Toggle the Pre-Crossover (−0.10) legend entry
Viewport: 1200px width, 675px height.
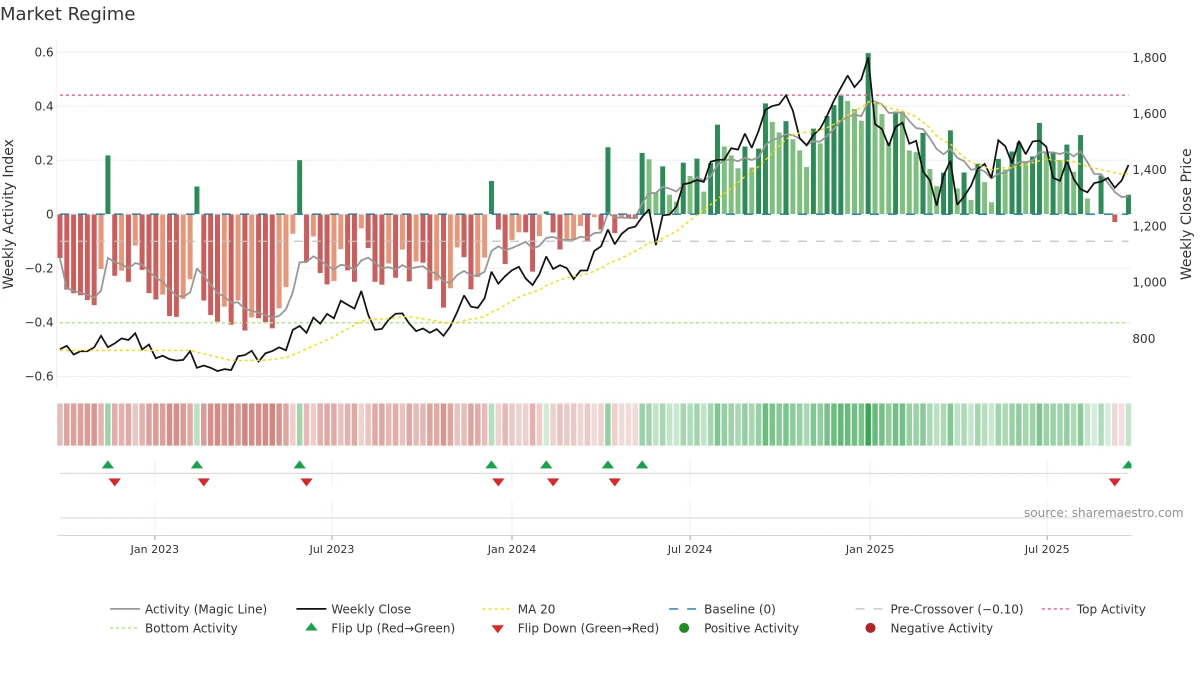(x=939, y=609)
